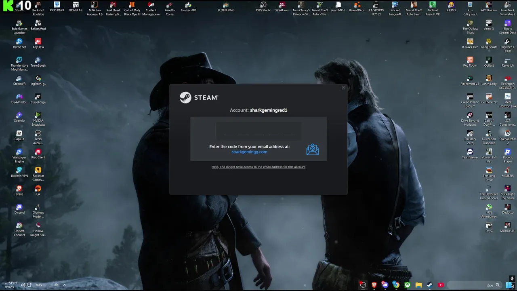The width and height of the screenshot is (517, 291).
Task: Select the R.E.P.O. desktop icon
Action: pyautogui.click(x=451, y=6)
